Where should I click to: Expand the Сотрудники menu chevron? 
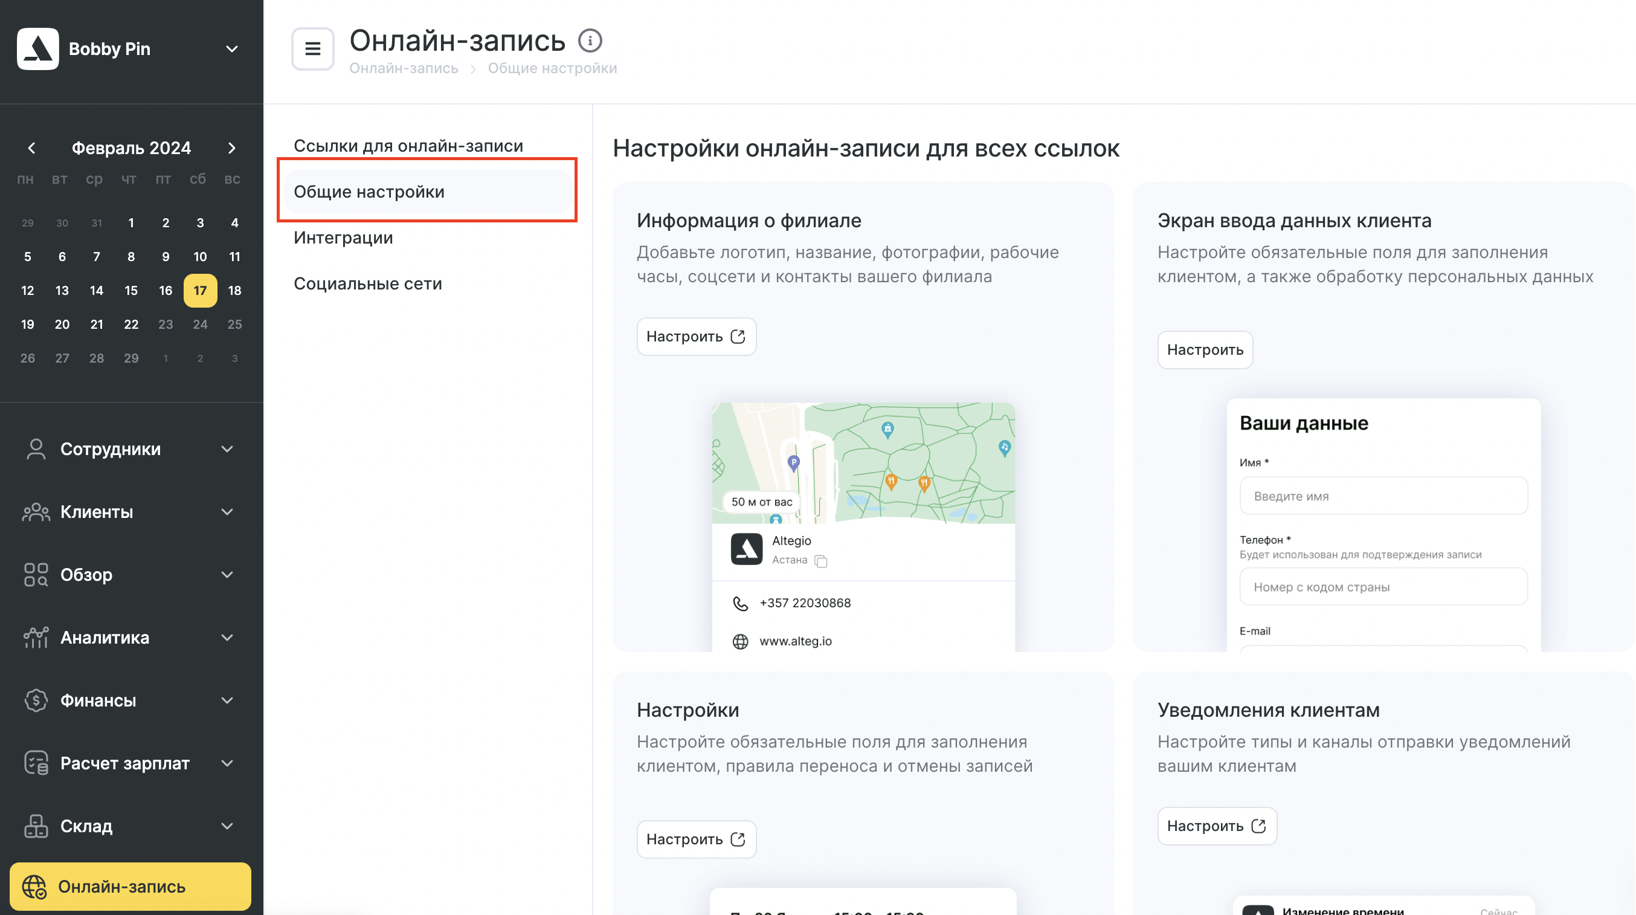(227, 449)
